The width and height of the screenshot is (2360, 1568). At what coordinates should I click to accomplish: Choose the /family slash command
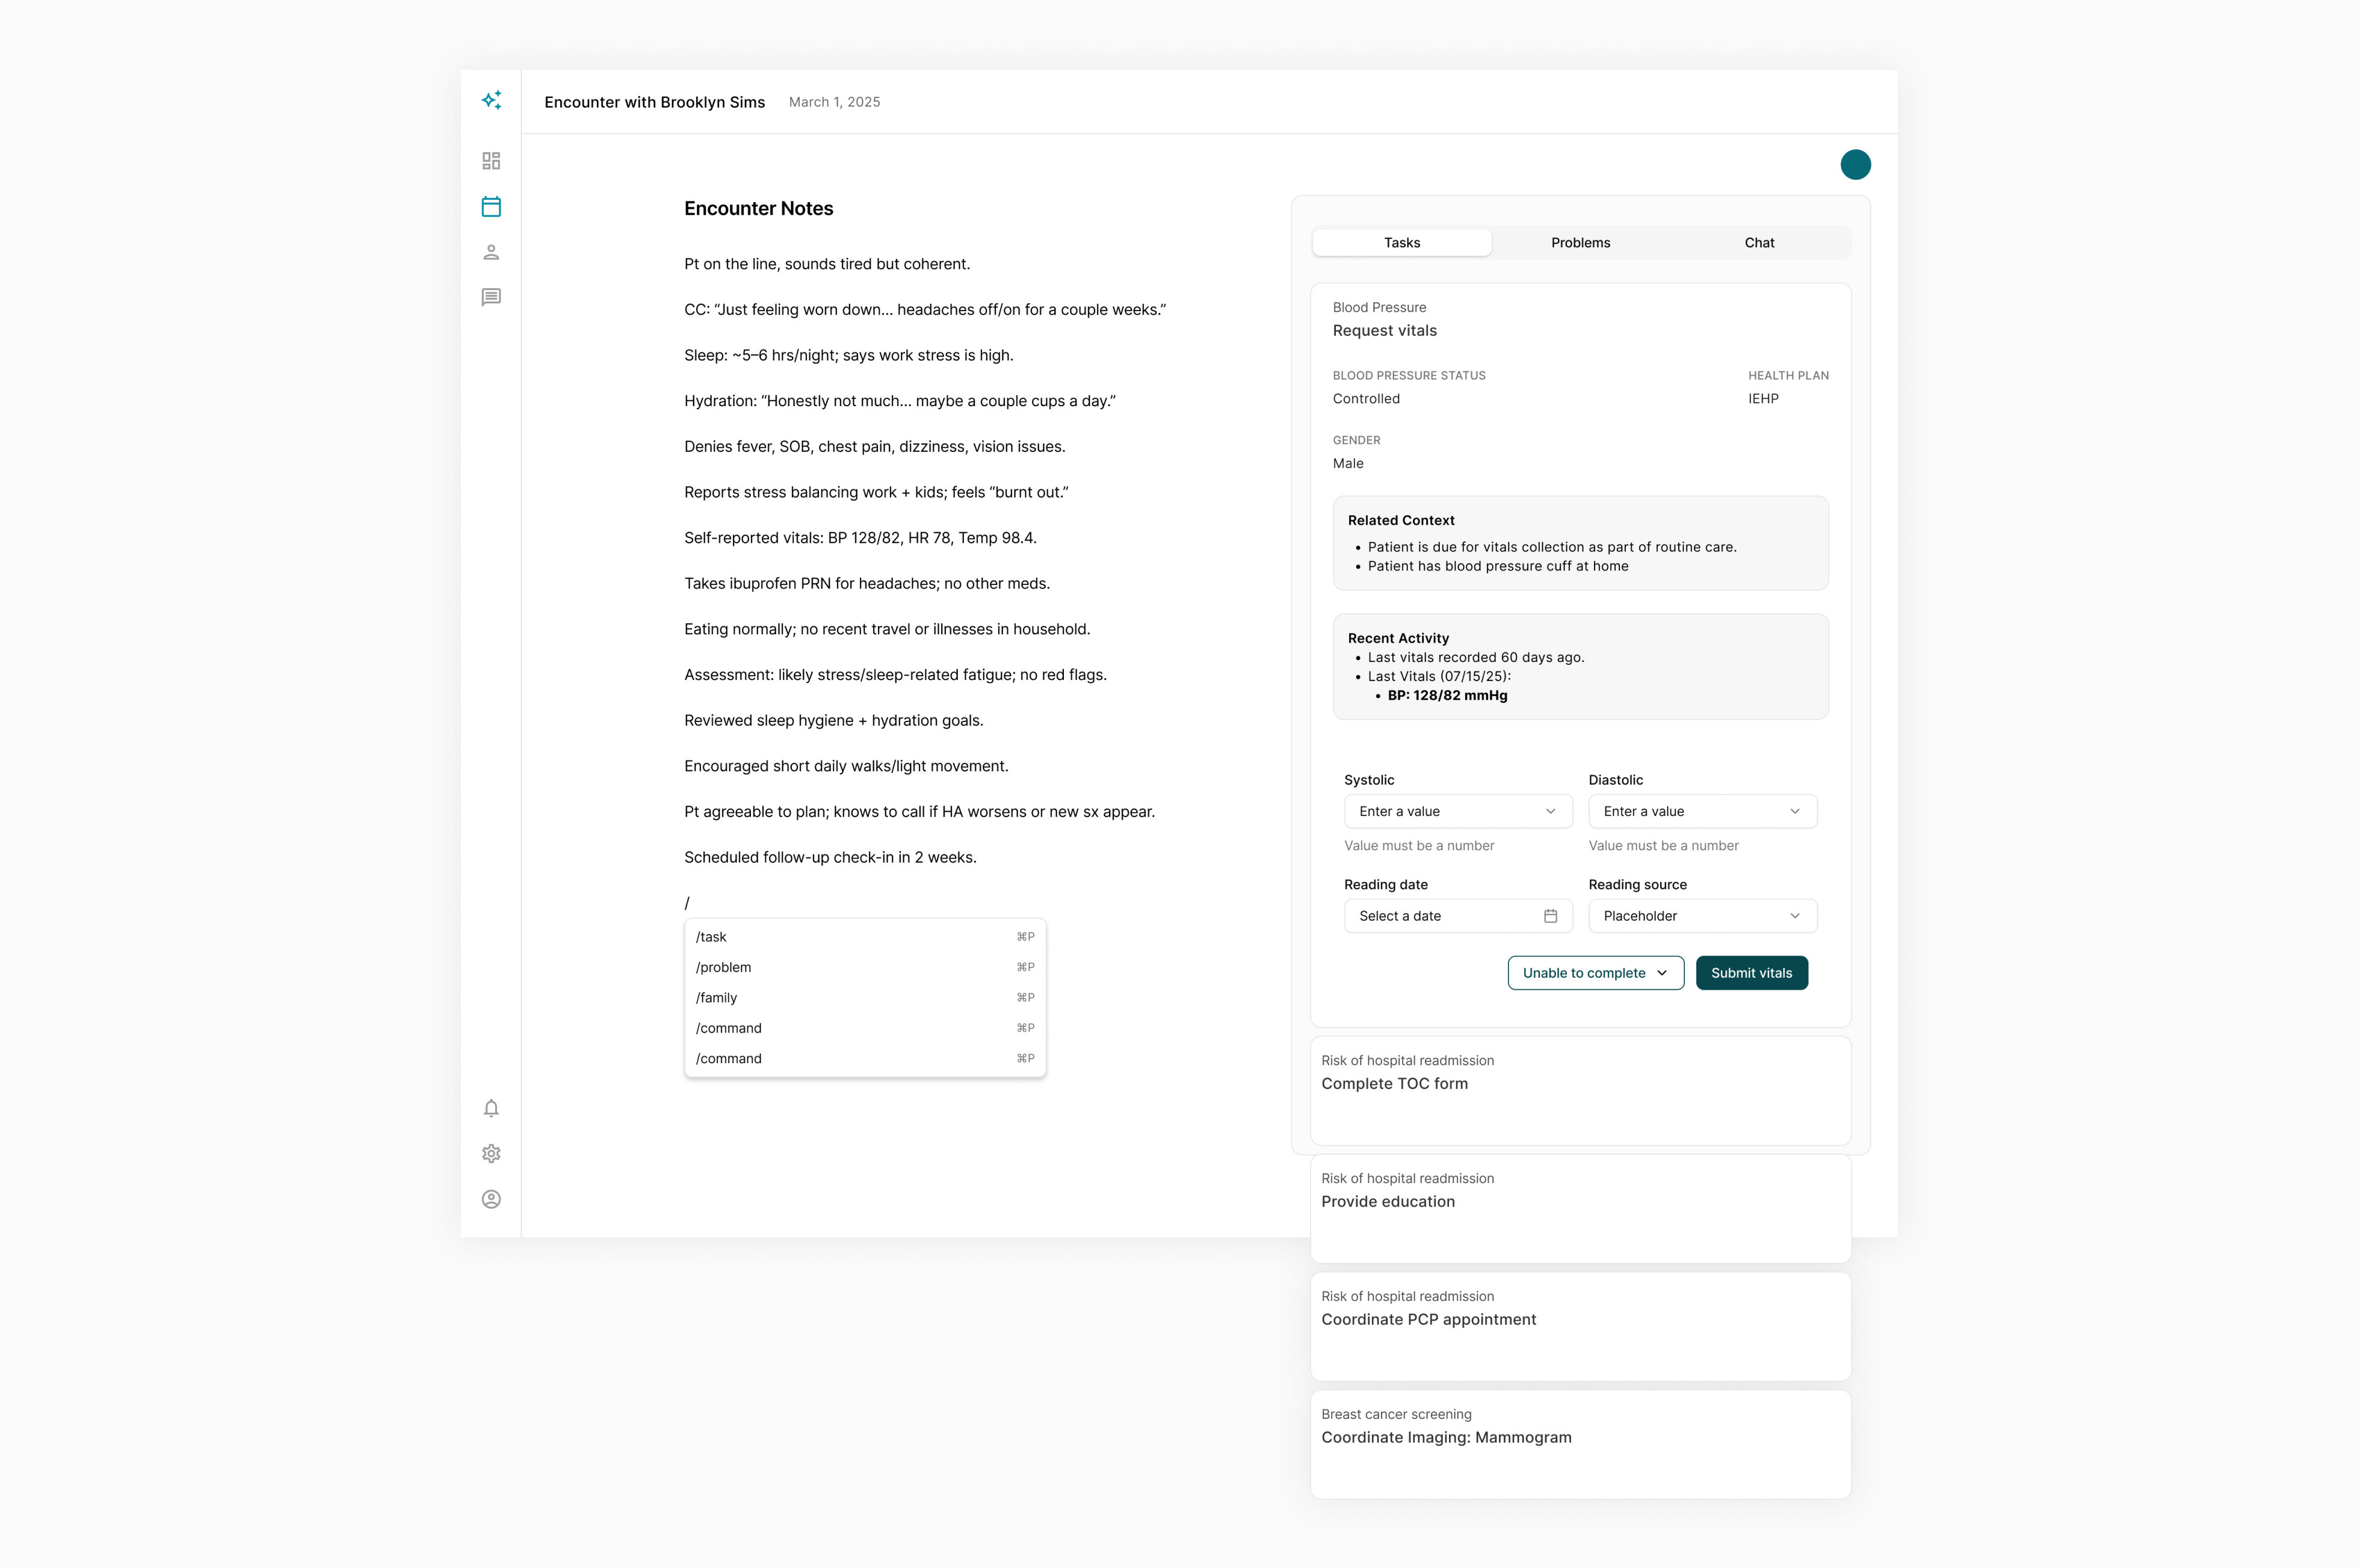[864, 998]
